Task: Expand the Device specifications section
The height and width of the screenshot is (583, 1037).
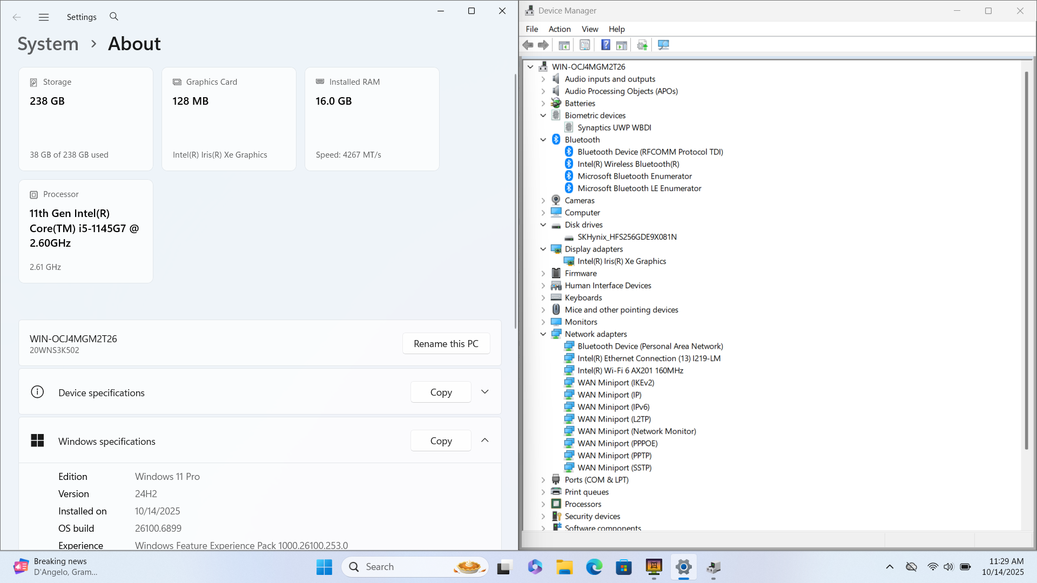Action: (x=484, y=392)
